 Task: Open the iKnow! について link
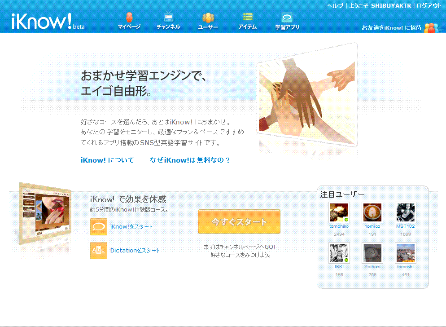107,160
